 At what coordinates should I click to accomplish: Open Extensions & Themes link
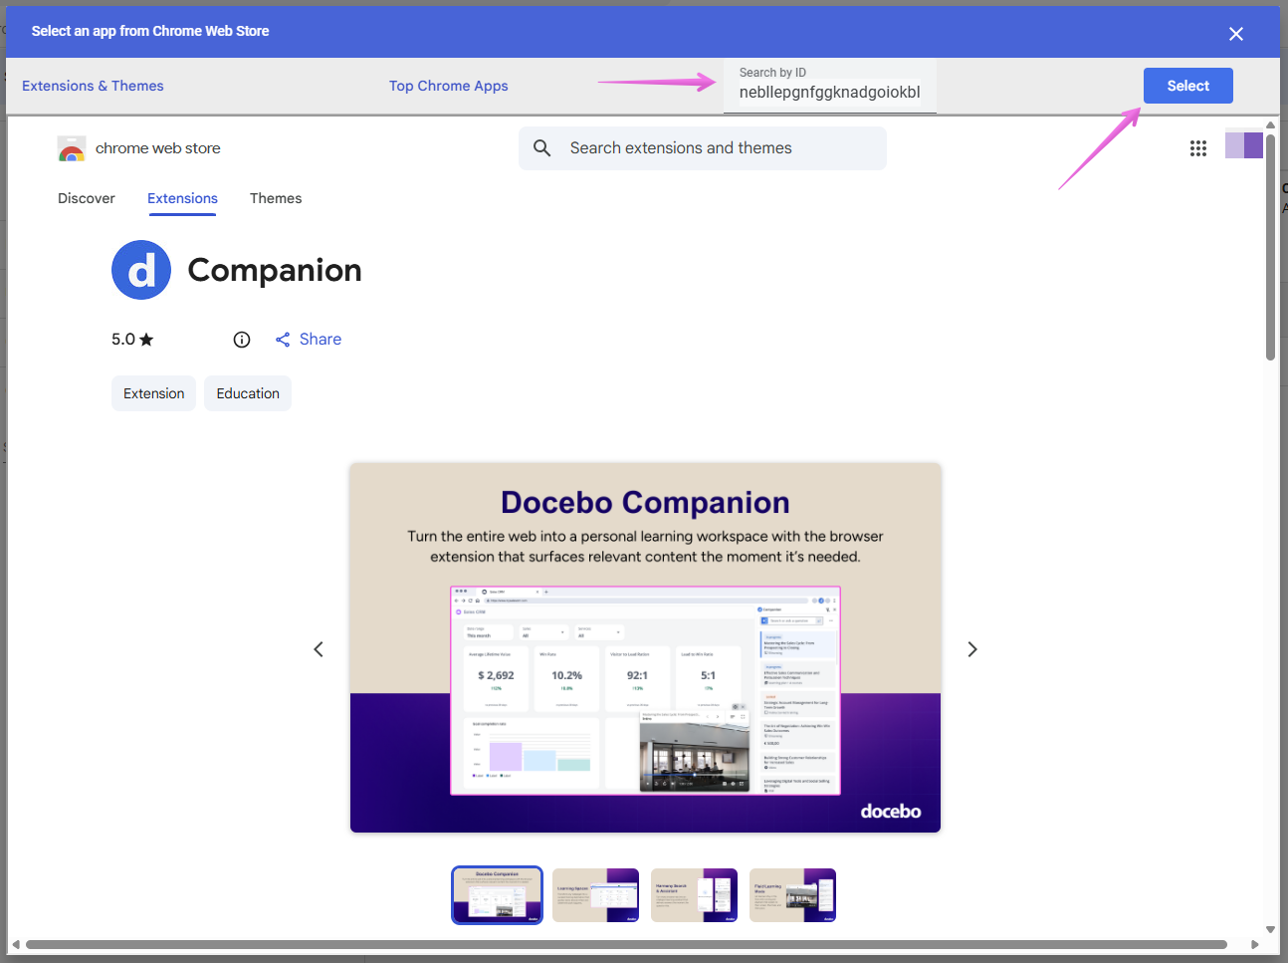93,86
